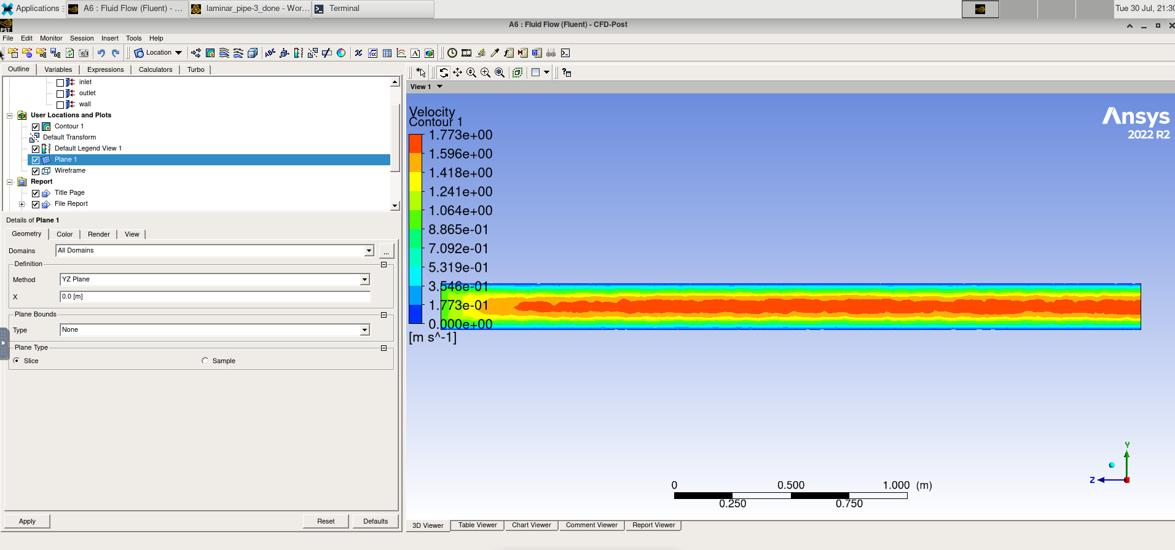1175x550 pixels.
Task: Insert a Table via grid icon
Action: (x=387, y=53)
